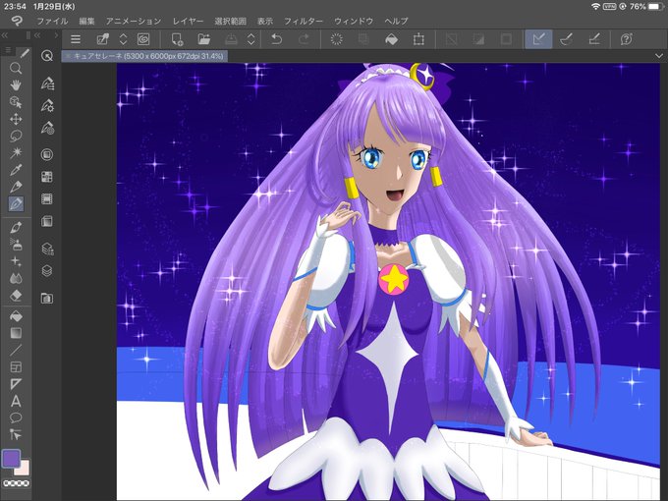Select the Operation object cube tool

pos(16,102)
